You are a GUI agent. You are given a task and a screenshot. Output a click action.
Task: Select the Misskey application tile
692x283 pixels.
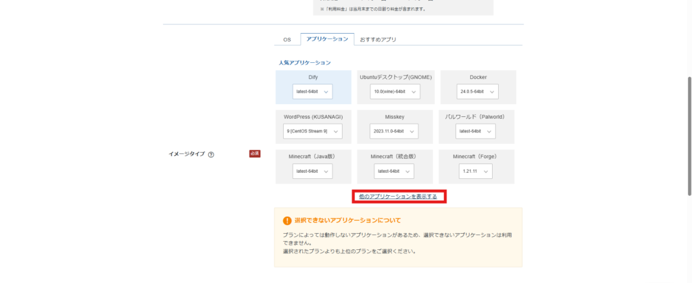(395, 117)
